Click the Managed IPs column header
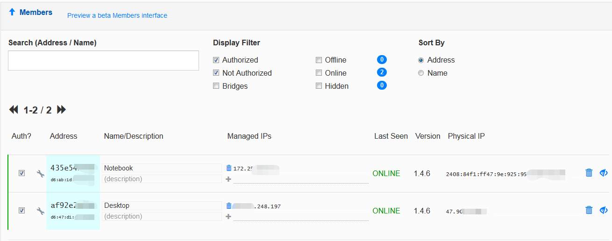Viewport: 612px width, 241px height. 249,136
